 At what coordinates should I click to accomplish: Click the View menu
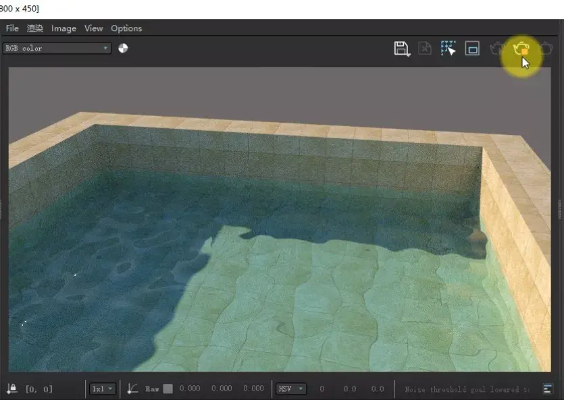pos(93,28)
